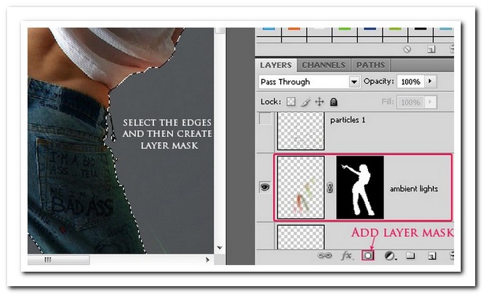Create new fill or adjustment layer
Viewport: 483px width, 294px height.
pos(390,256)
